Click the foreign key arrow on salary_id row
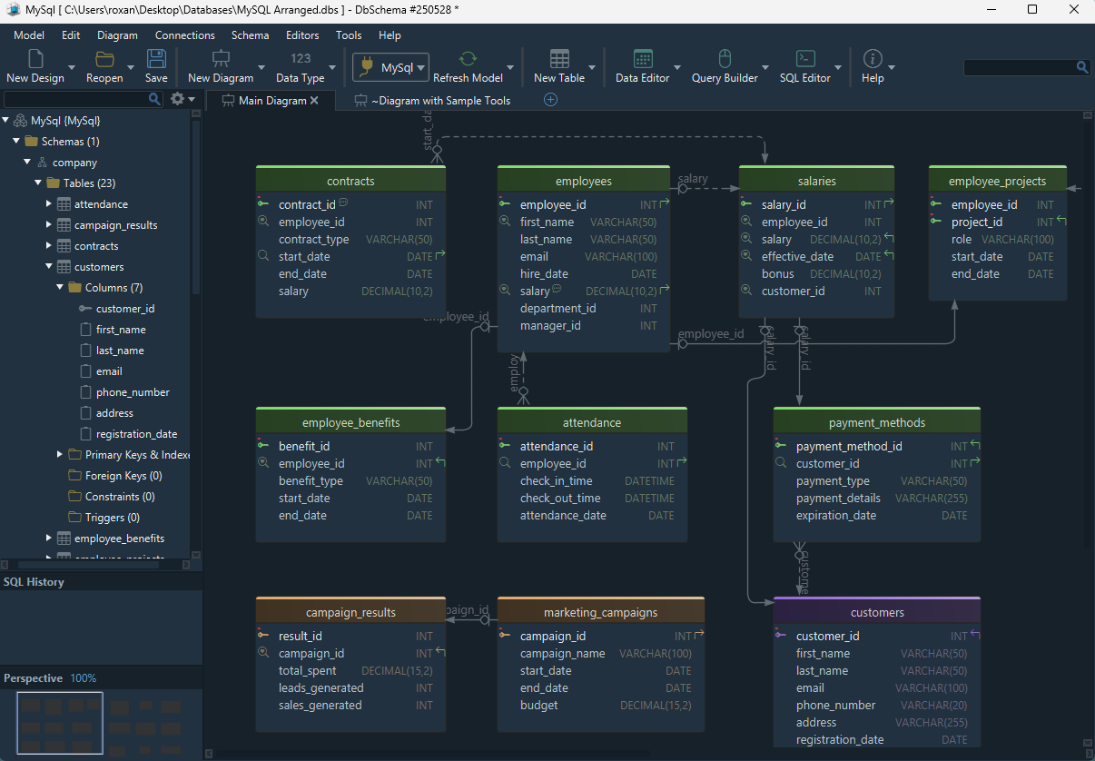This screenshot has height=761, width=1095. pos(889,203)
